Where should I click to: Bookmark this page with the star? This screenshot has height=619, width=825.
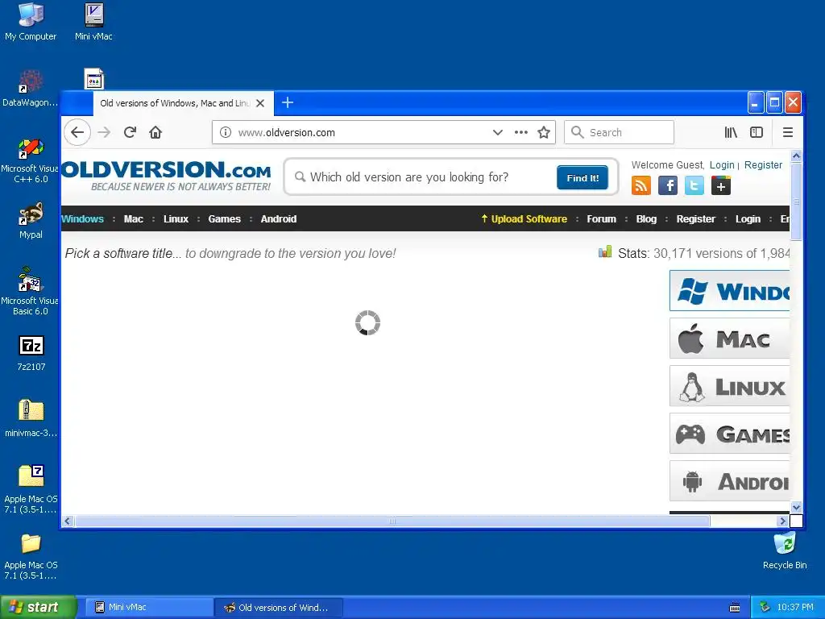(544, 132)
